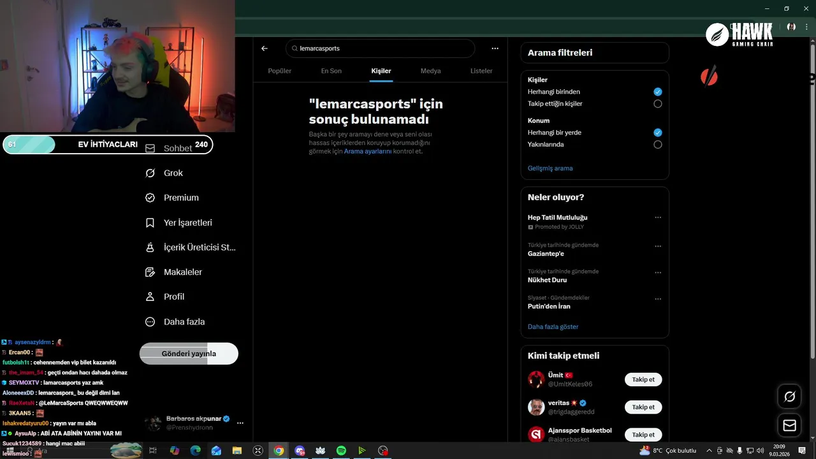Open the Listeler tab

(481, 71)
